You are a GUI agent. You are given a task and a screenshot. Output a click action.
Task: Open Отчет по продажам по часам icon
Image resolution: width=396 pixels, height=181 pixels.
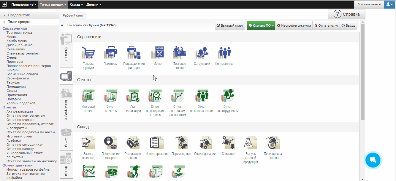coord(155,96)
